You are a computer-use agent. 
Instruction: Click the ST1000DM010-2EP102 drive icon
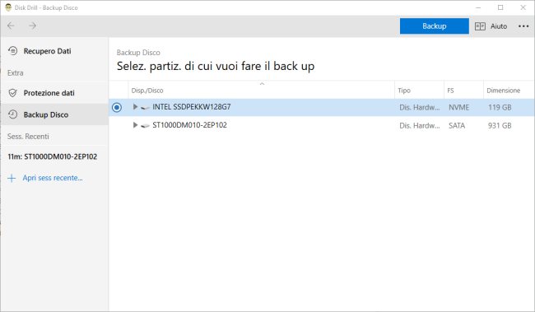[145, 126]
